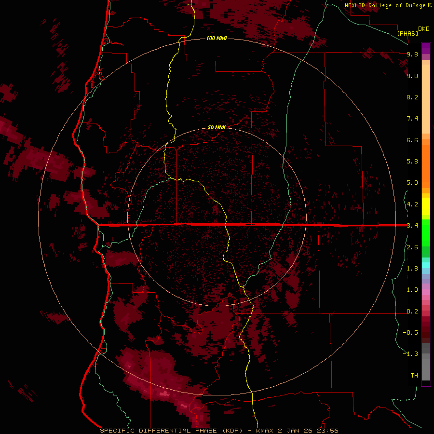Click the NEXLAB-College of DuPage credit text
This screenshot has height=434, width=434.
[x=385, y=5]
